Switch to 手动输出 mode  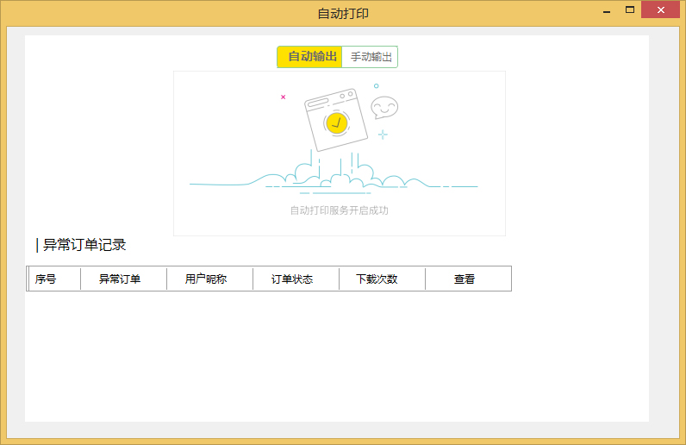371,57
